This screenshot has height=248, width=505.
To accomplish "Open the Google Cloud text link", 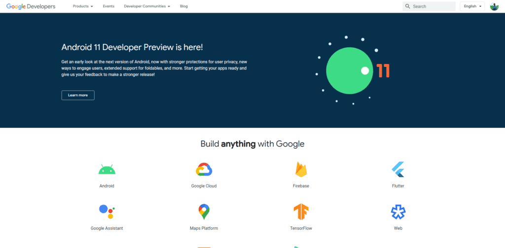I will (204, 186).
